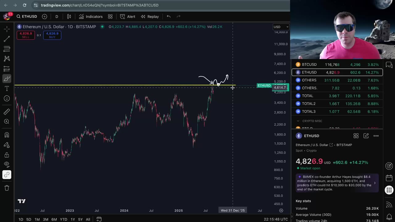Select the 6M time range
395x222 pixels.
click(x=54, y=219)
